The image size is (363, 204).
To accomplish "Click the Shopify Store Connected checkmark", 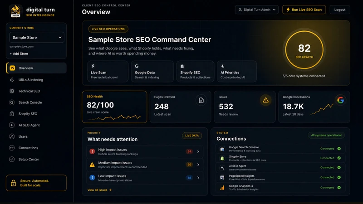I will [339, 158].
